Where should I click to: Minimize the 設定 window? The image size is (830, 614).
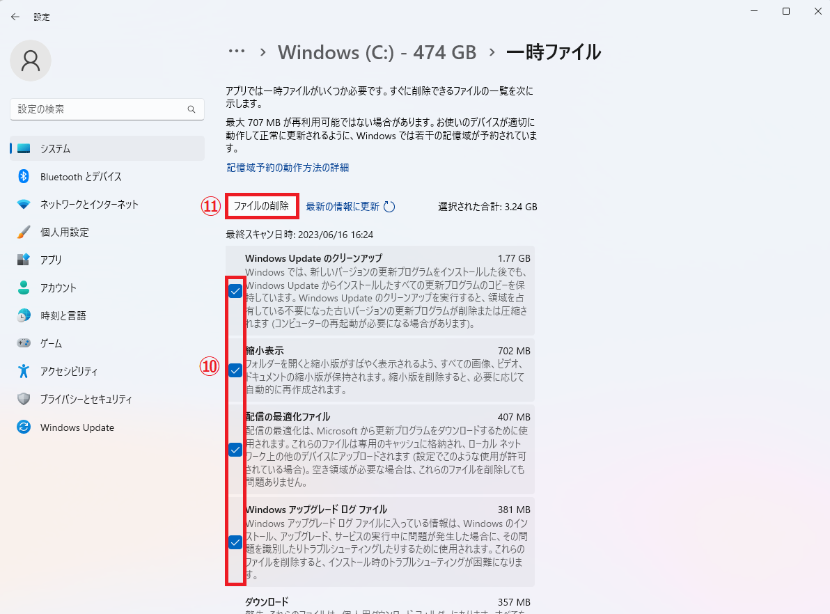tap(754, 11)
